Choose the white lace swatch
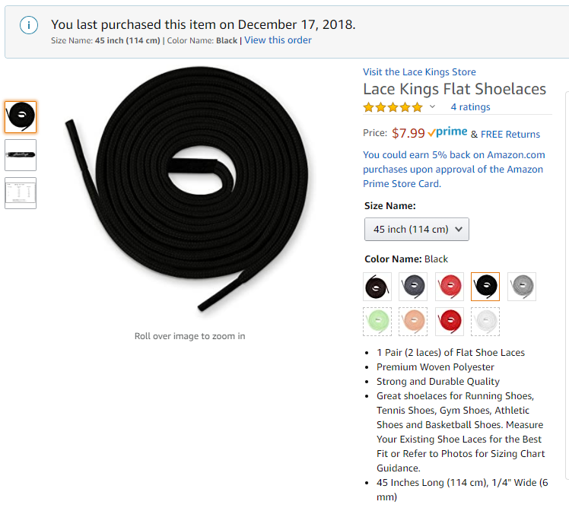Viewport: 569px width, 511px height. [x=485, y=322]
